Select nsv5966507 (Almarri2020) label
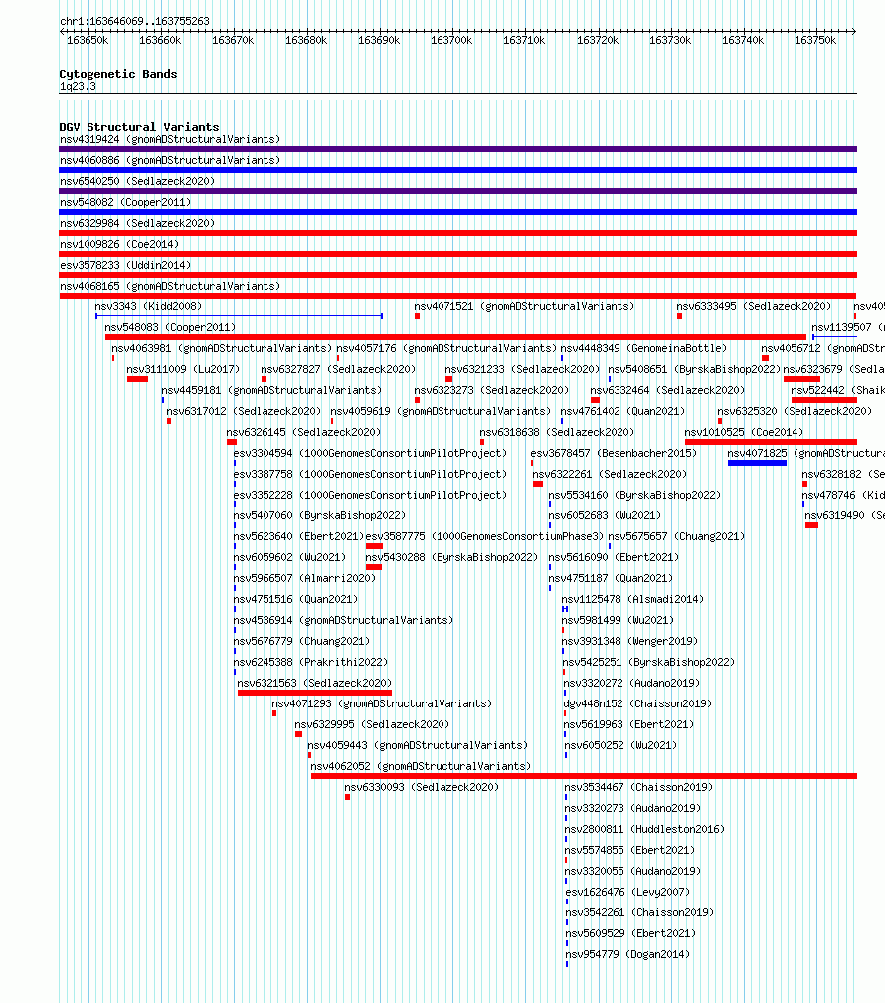The height and width of the screenshot is (1003, 885). [x=304, y=578]
